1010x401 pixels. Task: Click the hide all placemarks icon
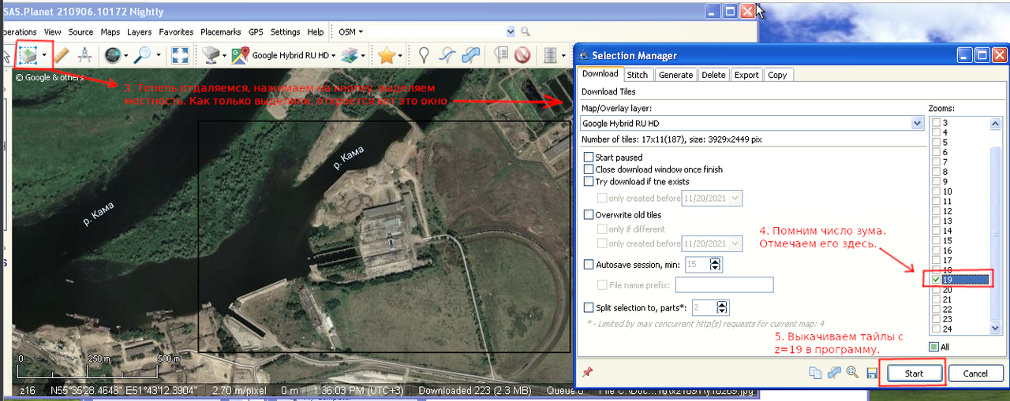pyautogui.click(x=522, y=55)
